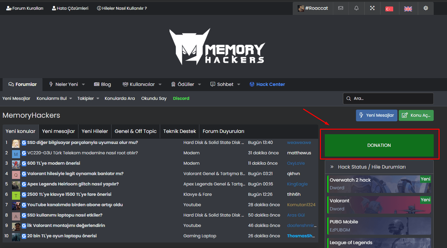Click the Memory Hackers logo
The image size is (447, 248).
(217, 46)
